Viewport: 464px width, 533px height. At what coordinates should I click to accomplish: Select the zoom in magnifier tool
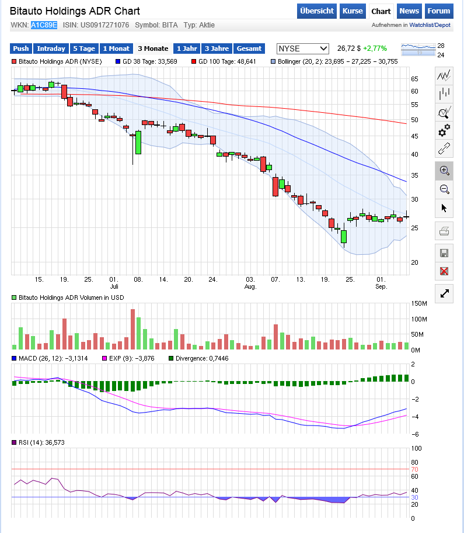pyautogui.click(x=444, y=171)
